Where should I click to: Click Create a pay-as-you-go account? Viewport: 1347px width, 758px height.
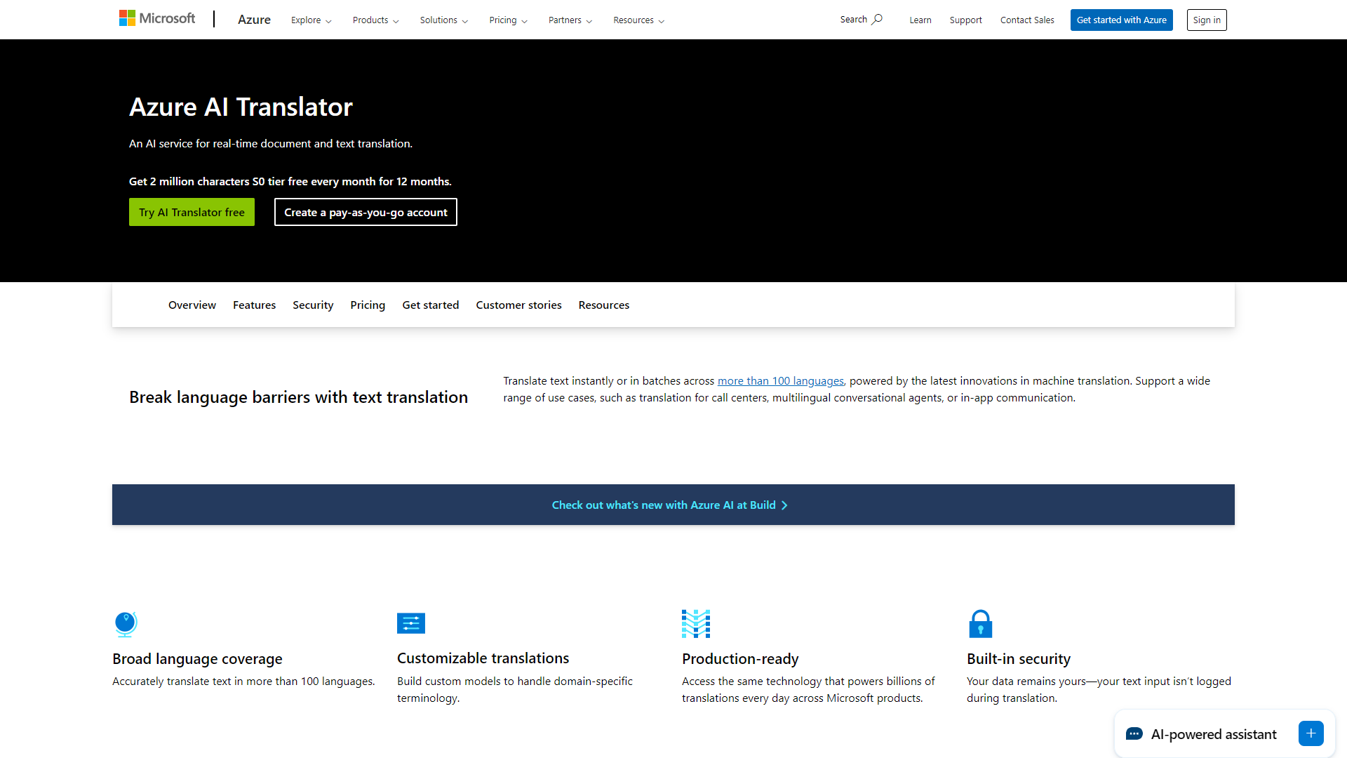pyautogui.click(x=365, y=212)
